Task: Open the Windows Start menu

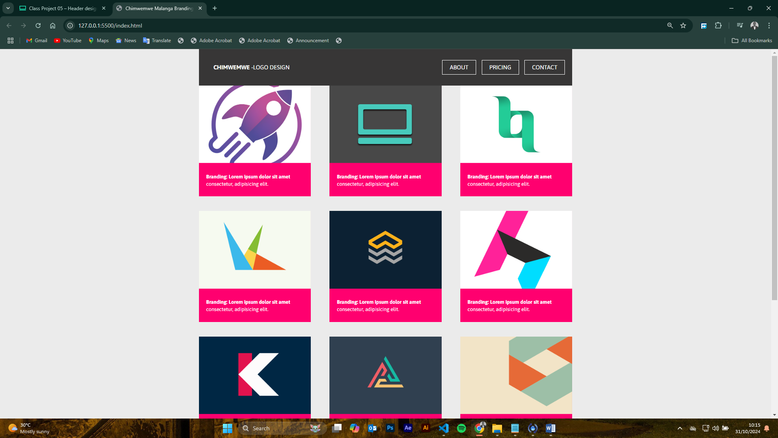Action: [227, 428]
